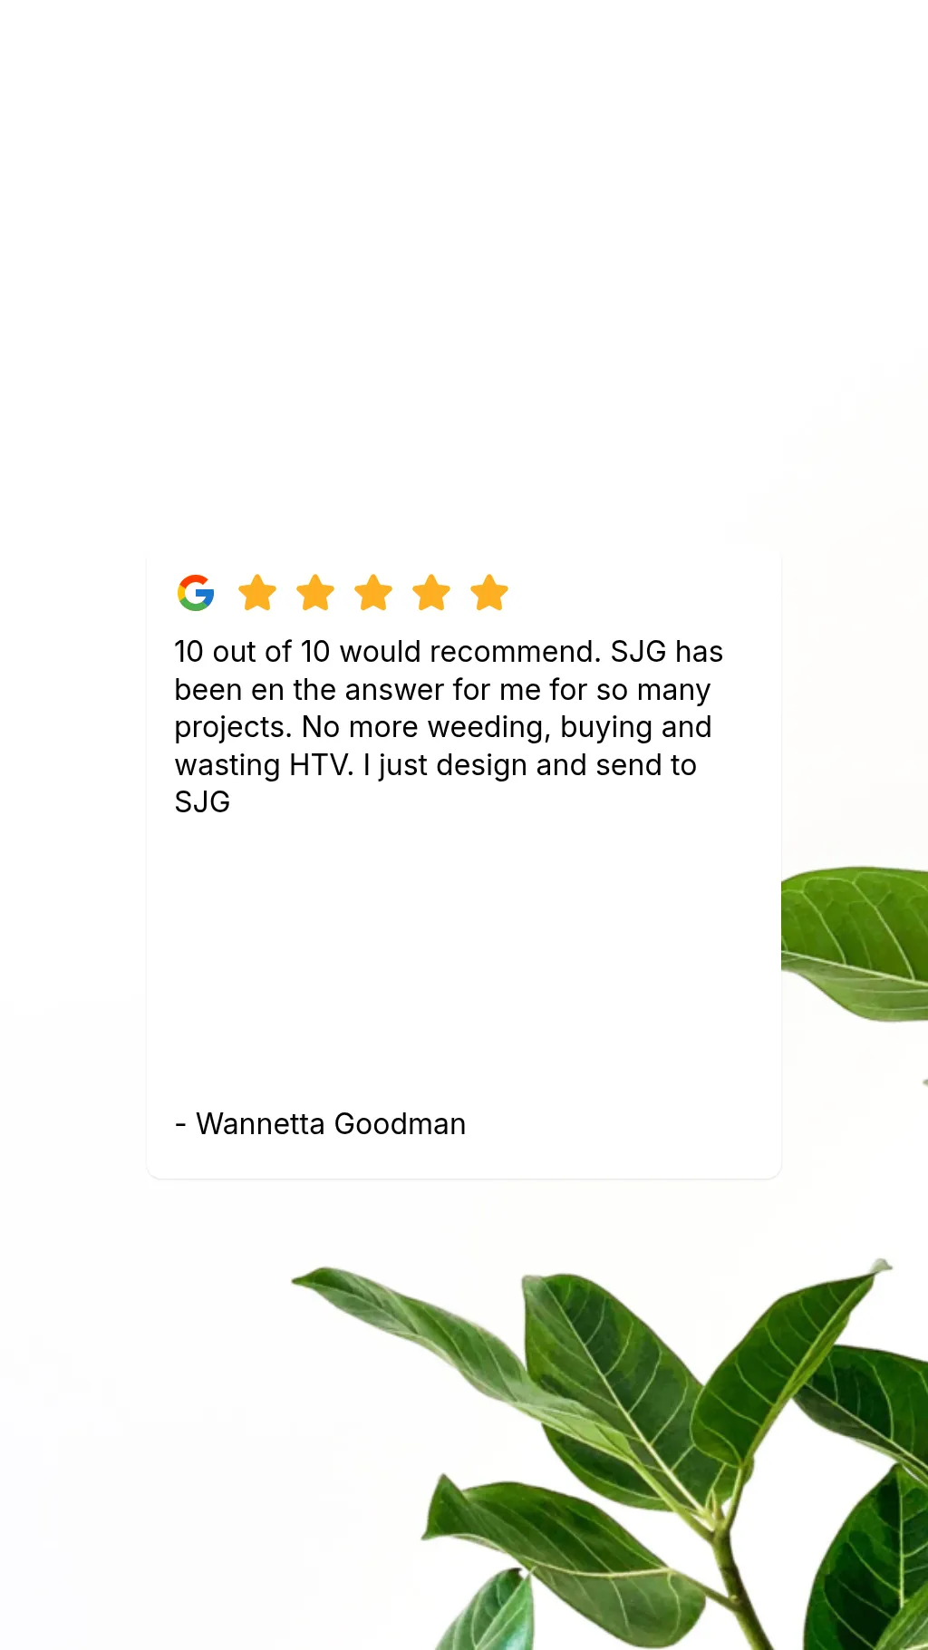Click the blank white area above the card
The width and height of the screenshot is (928, 1650).
click(x=464, y=272)
